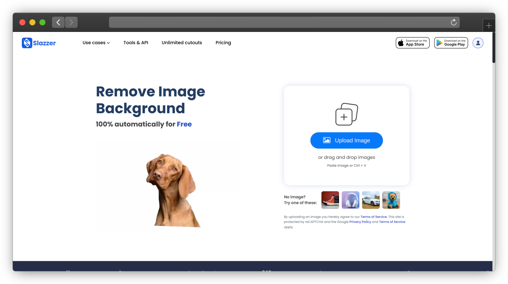Click the teddy bear sample image icon
508x284 pixels.
click(x=391, y=200)
